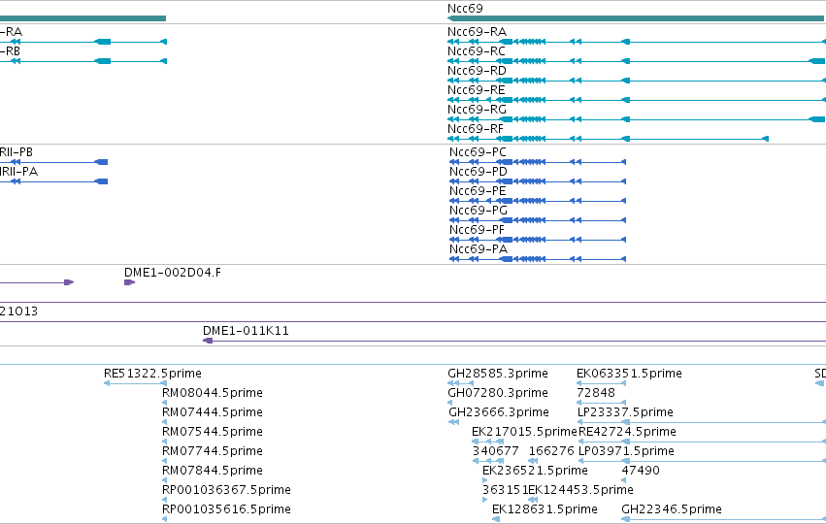Open the RM07544.5prime EST label
Image resolution: width=826 pixels, height=524 pixels.
213,433
